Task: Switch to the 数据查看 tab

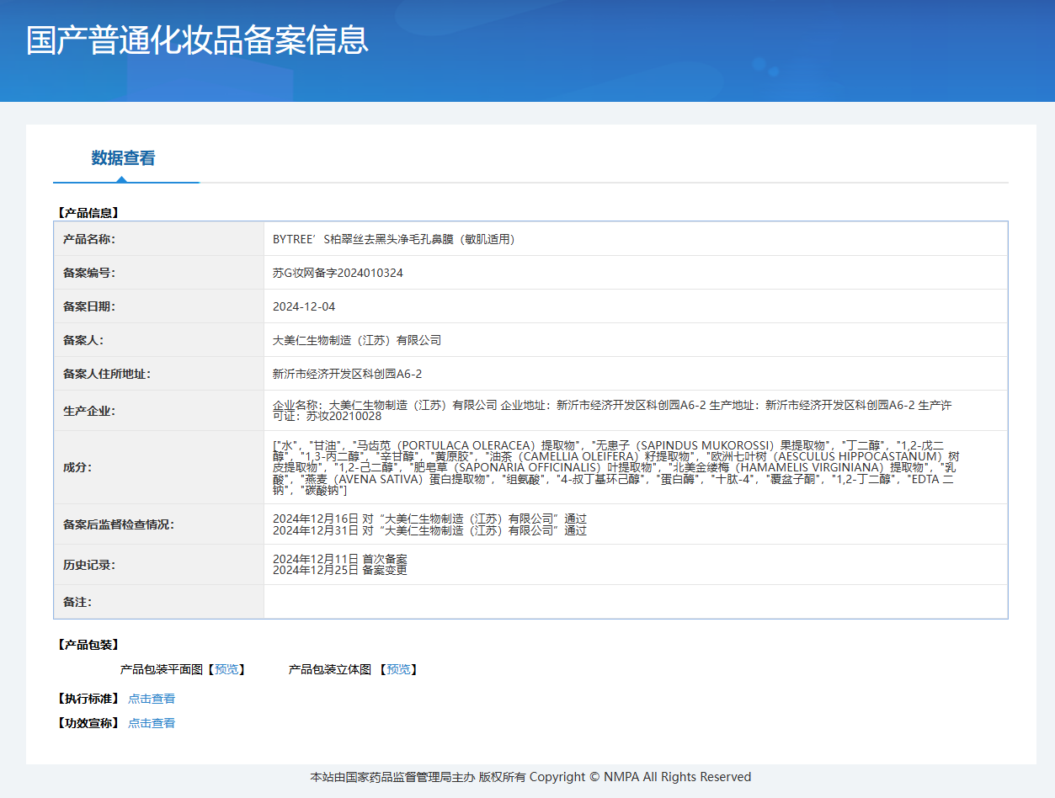Action: click(x=123, y=158)
